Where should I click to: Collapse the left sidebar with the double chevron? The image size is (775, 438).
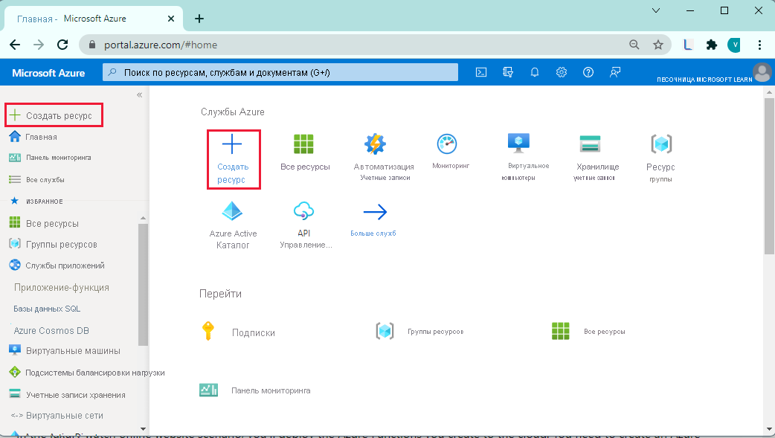139,95
